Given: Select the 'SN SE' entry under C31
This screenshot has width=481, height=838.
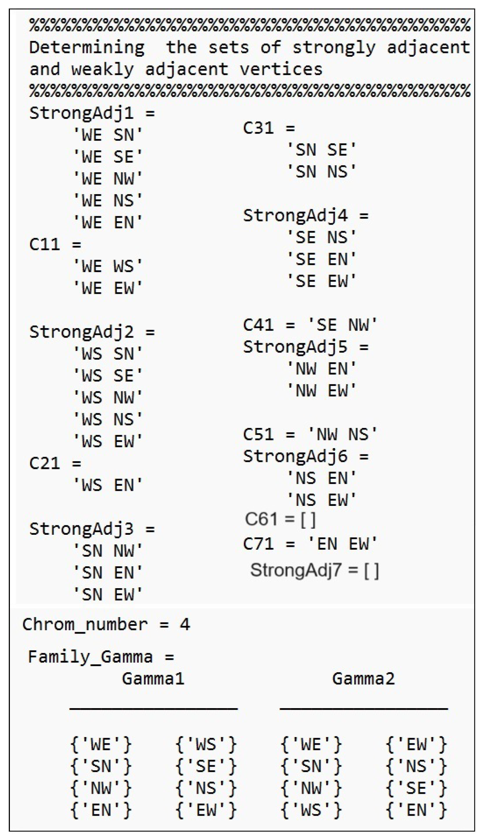Looking at the screenshot, I should point(321,150).
